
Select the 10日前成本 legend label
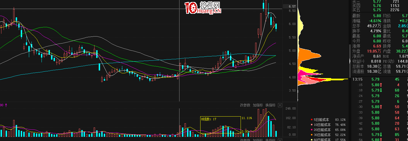322,125
